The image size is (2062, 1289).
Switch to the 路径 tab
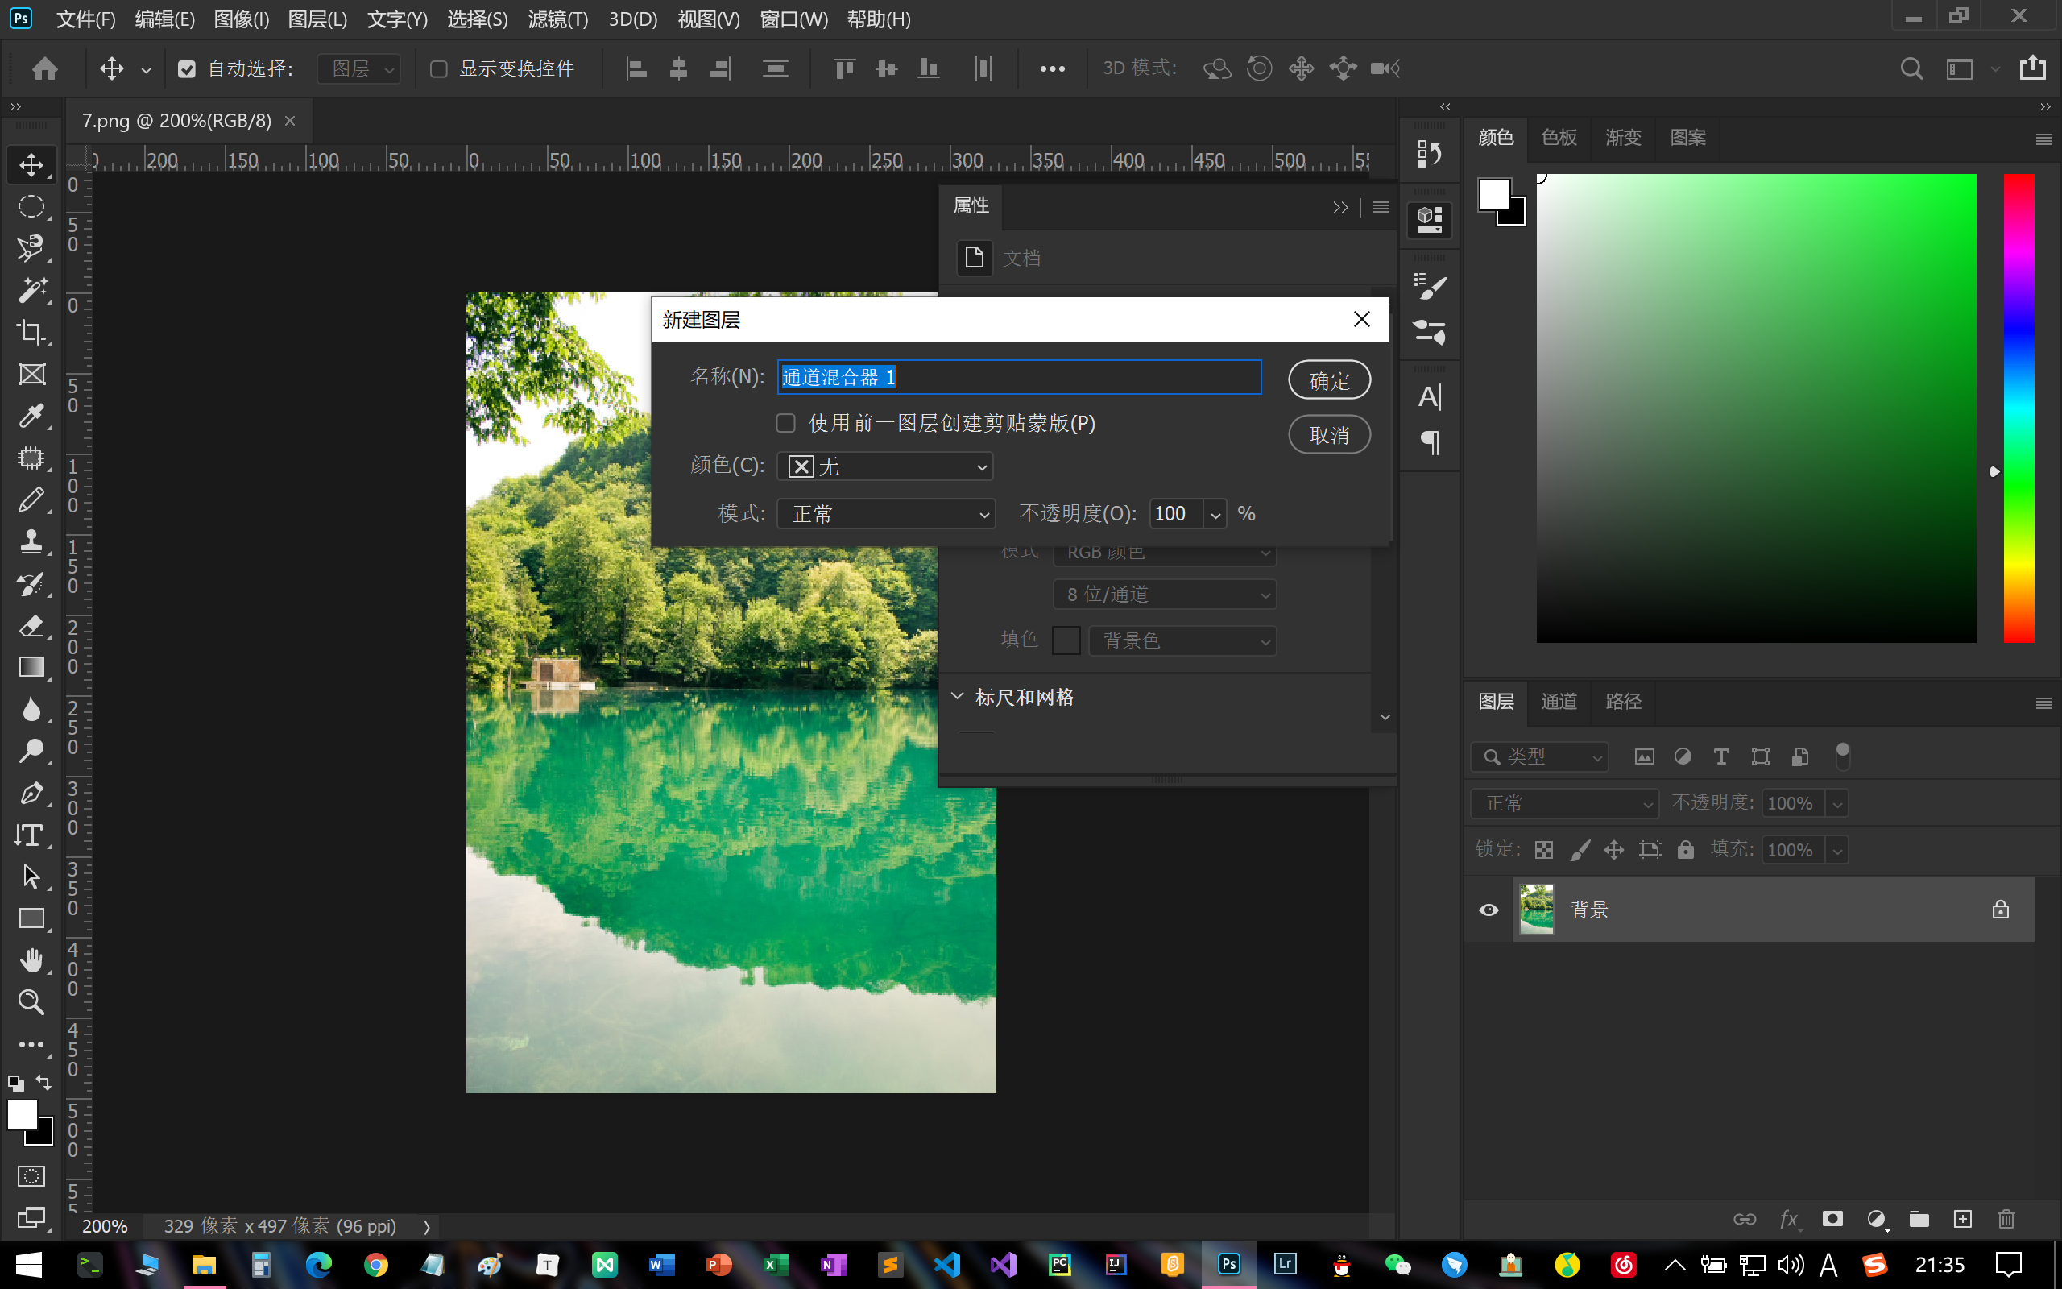pyautogui.click(x=1622, y=701)
